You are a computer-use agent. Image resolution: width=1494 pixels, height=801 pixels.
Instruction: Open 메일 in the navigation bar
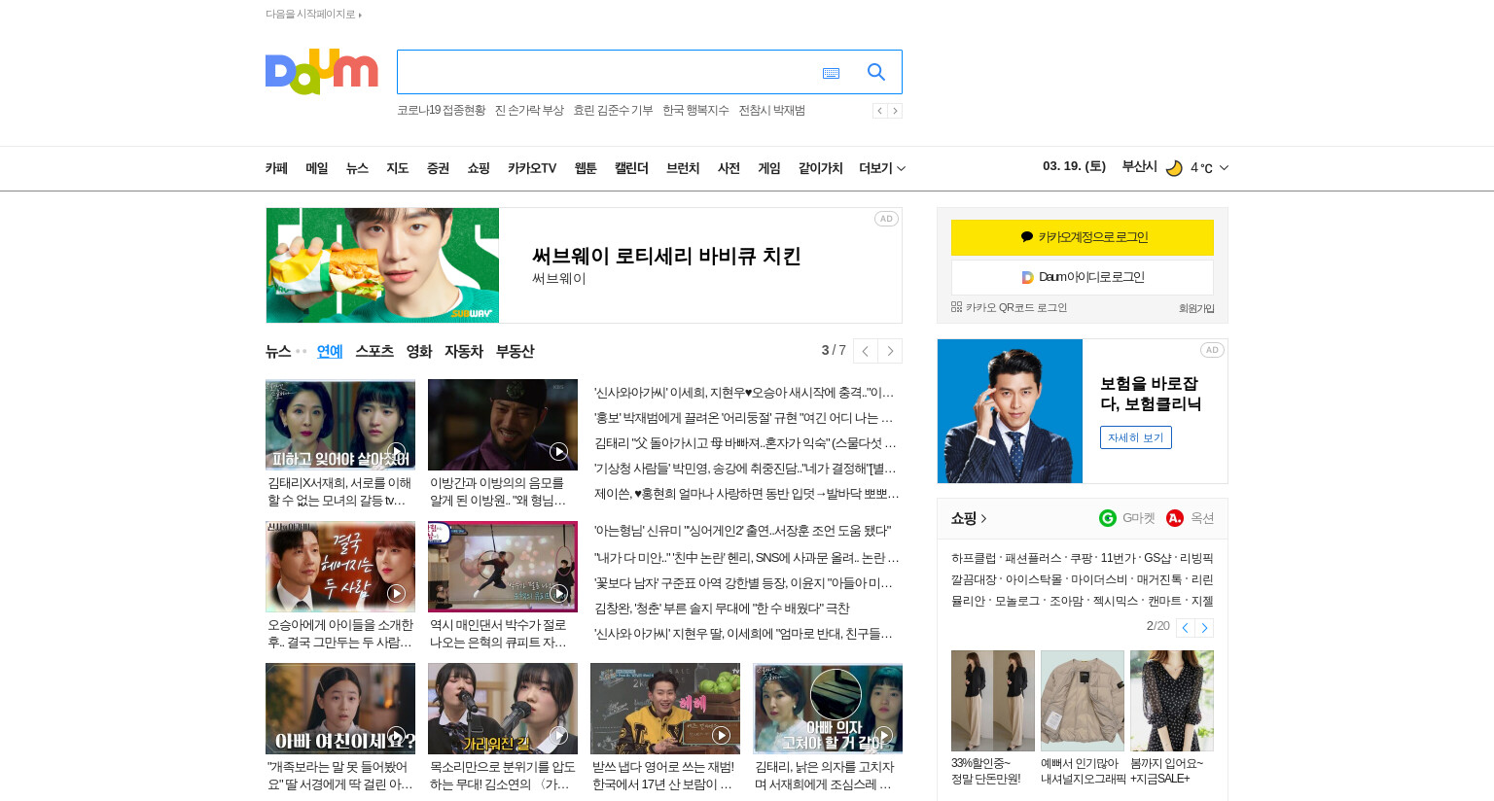click(317, 168)
